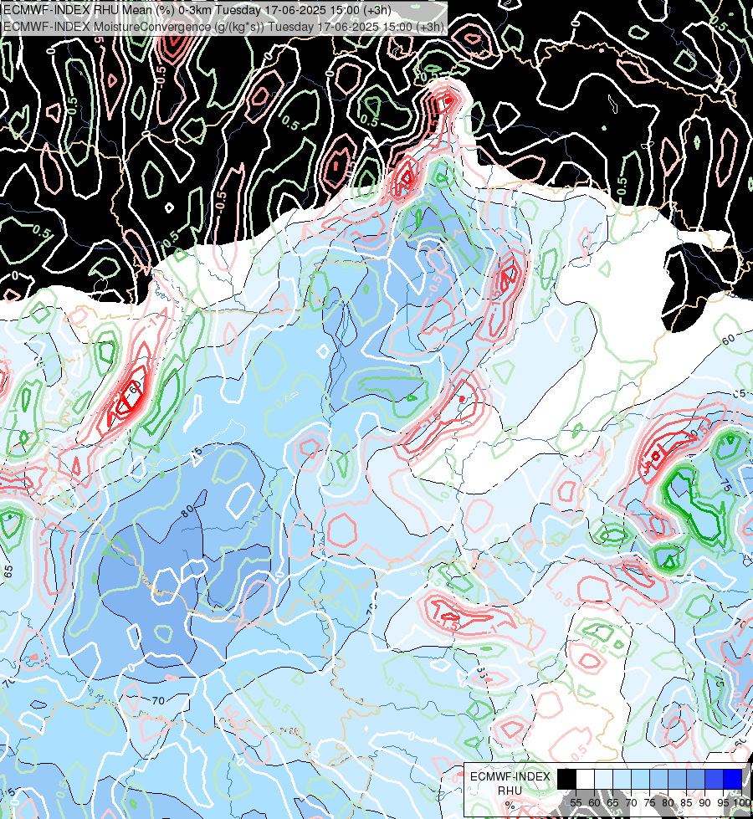The width and height of the screenshot is (753, 819).
Task: Pick the 60–65% pale blue legend swatch
Action: click(603, 779)
